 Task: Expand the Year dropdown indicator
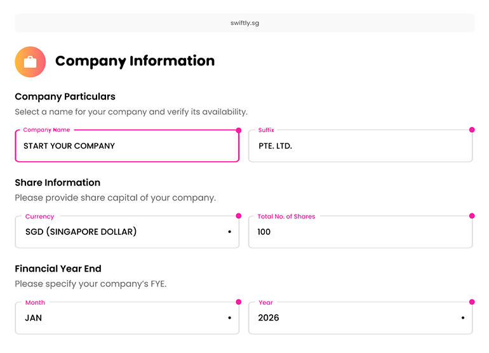(463, 317)
